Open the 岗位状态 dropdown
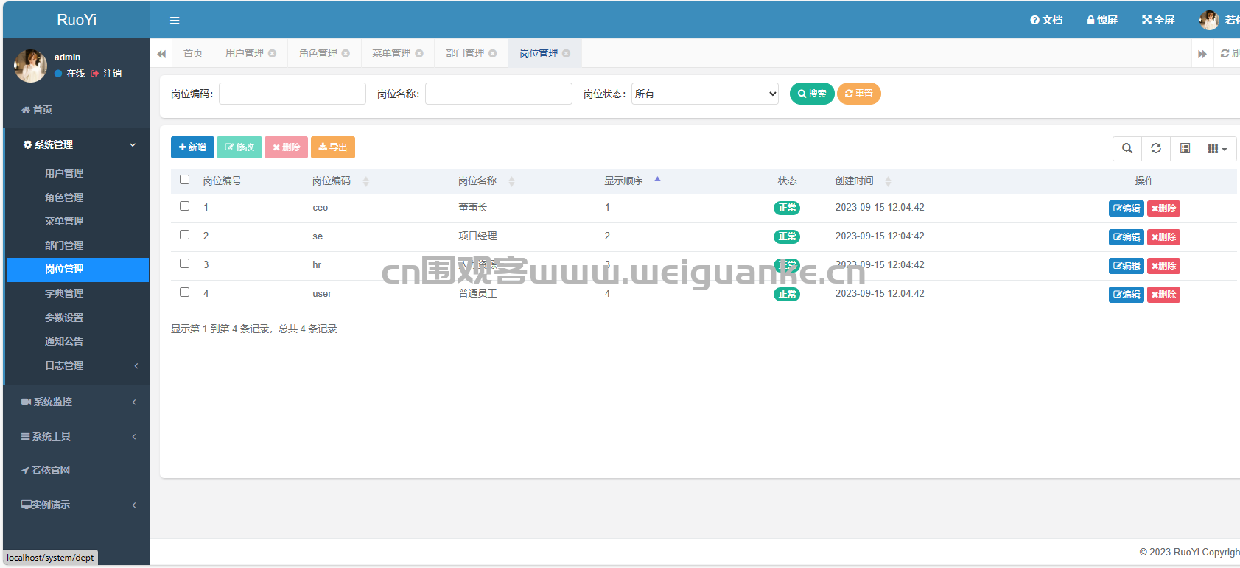Viewport: 1240px width, 568px height. [704, 94]
